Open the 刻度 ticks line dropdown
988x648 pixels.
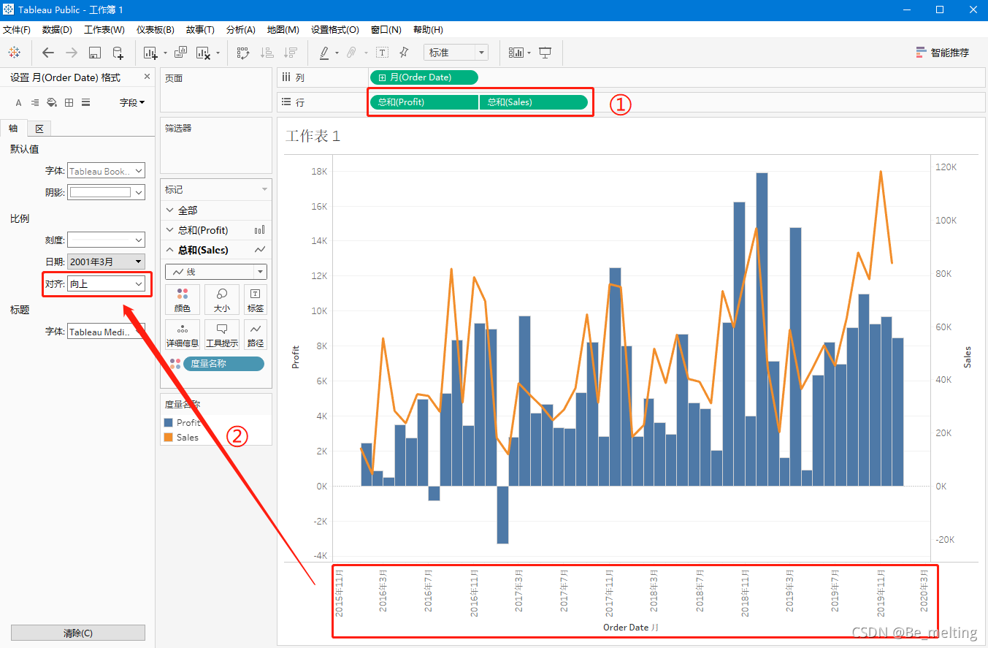pyautogui.click(x=106, y=240)
